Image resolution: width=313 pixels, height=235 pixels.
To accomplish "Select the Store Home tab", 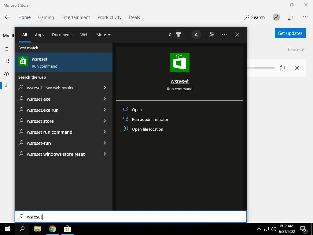I will tap(24, 17).
